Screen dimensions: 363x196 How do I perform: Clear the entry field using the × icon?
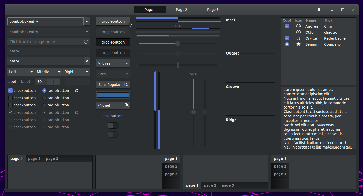(87, 61)
